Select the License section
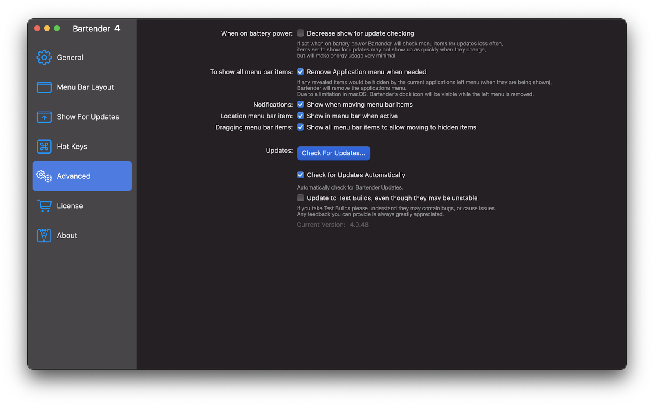This screenshot has width=654, height=406. (82, 206)
